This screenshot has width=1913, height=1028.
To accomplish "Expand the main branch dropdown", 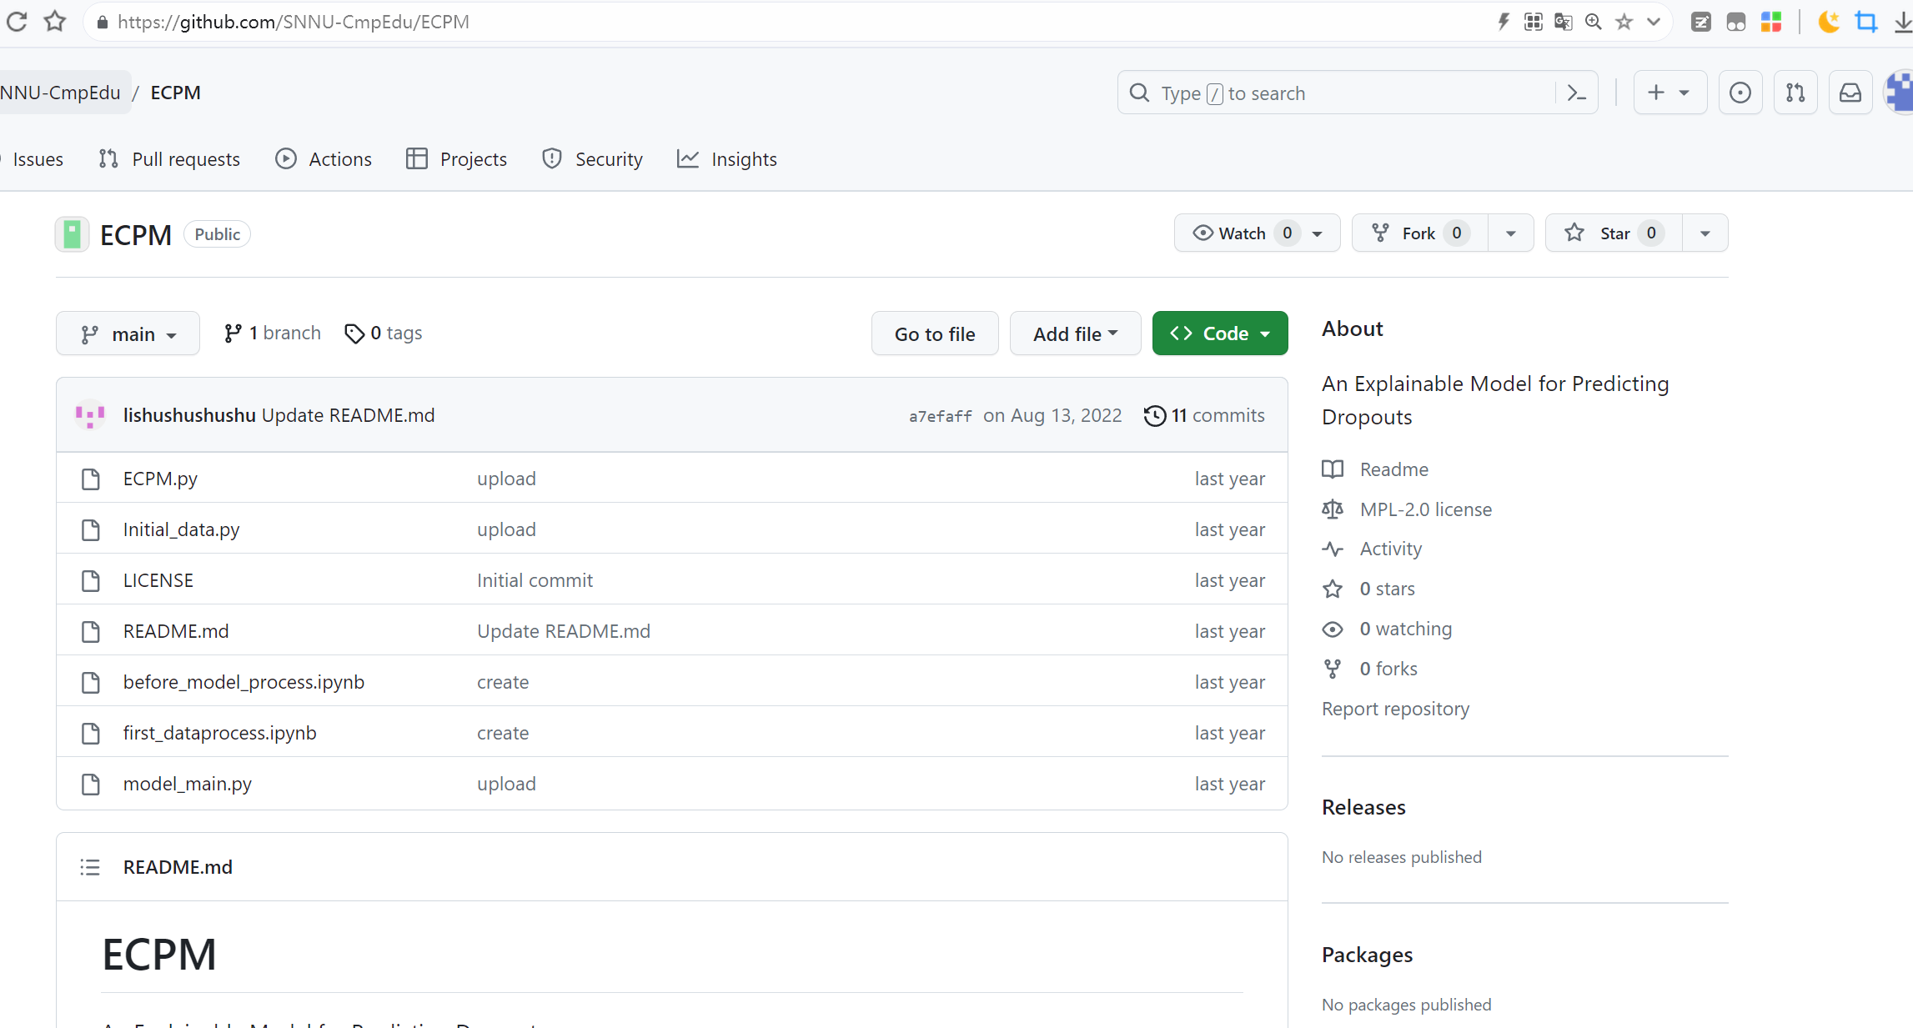I will click(x=128, y=333).
